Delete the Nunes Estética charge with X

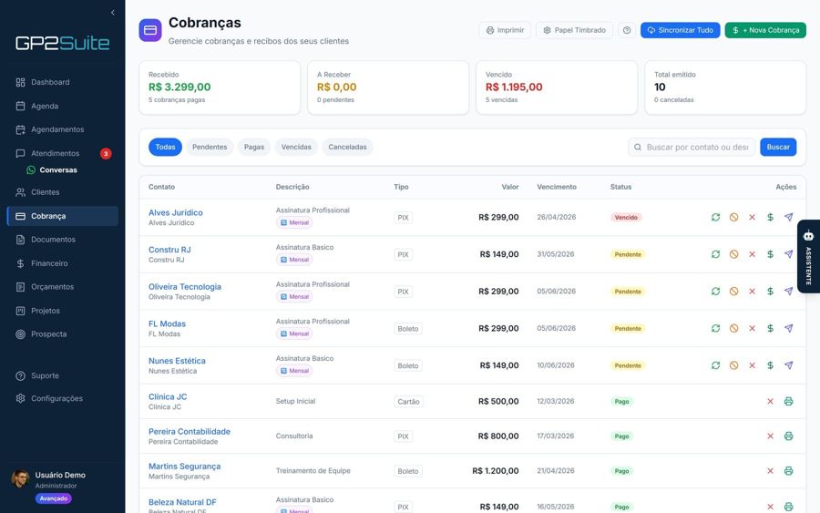pyautogui.click(x=752, y=365)
